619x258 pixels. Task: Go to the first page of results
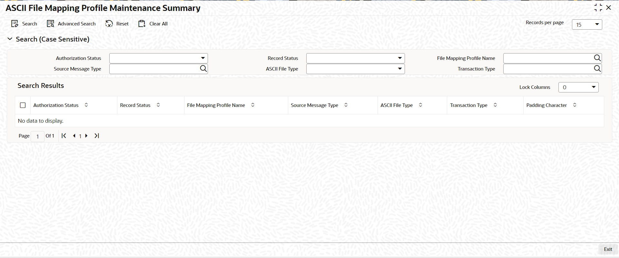tap(64, 136)
